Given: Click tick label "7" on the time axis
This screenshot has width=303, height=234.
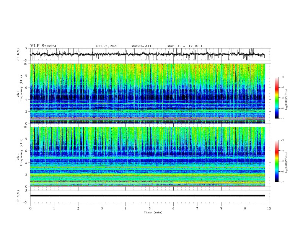Looking at the screenshot, I should pyautogui.click(x=197, y=208).
